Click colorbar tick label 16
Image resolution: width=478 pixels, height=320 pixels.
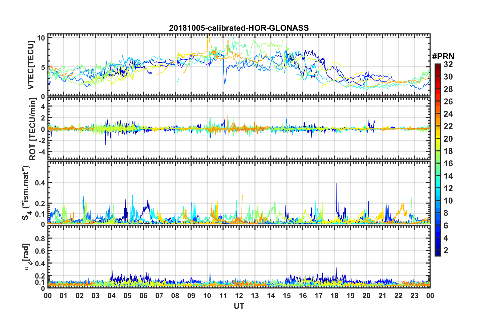tap(448, 164)
